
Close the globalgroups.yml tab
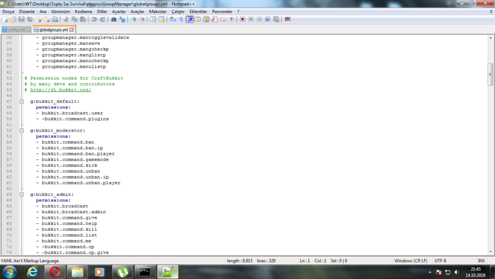click(x=72, y=29)
